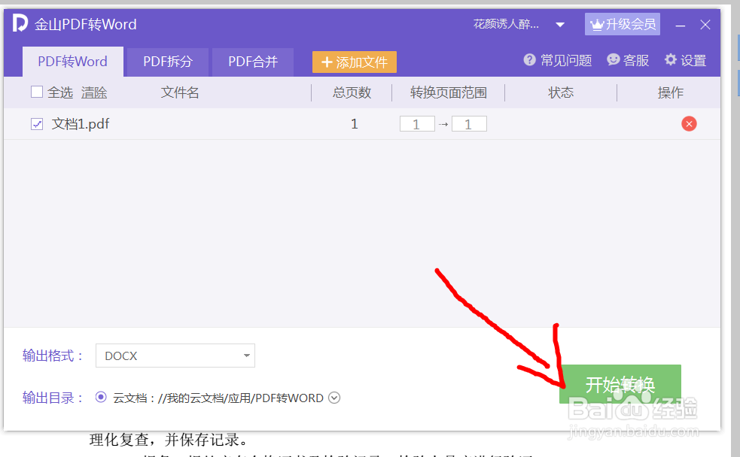Click the 开始转换 start conversion button
The image size is (740, 457).
(x=620, y=384)
